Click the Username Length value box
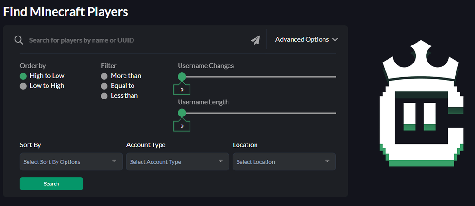475x206 pixels. [x=182, y=126]
